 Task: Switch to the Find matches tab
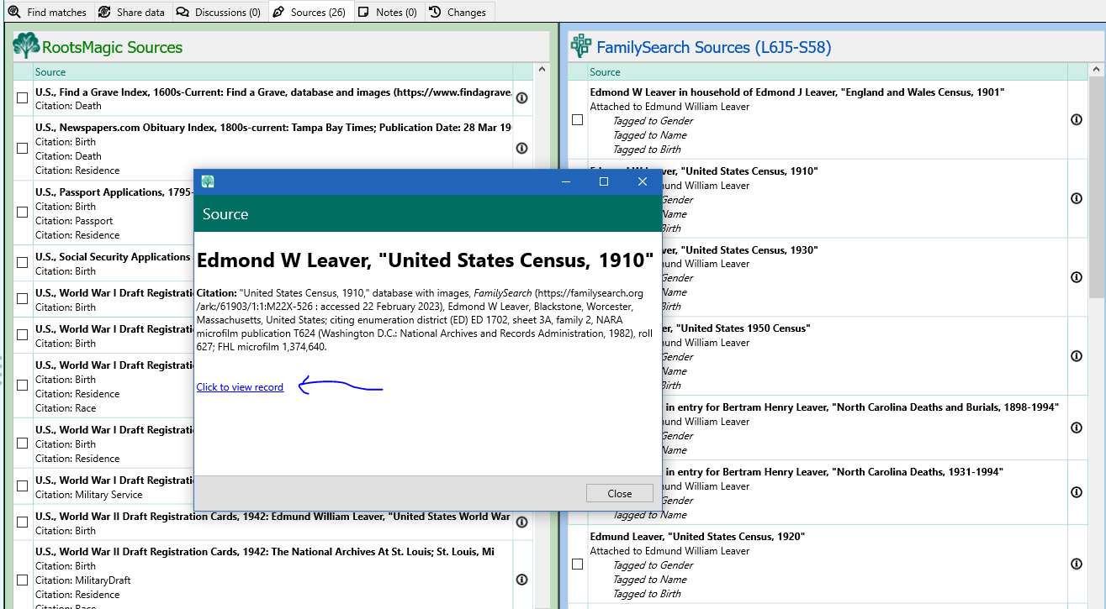pyautogui.click(x=47, y=12)
